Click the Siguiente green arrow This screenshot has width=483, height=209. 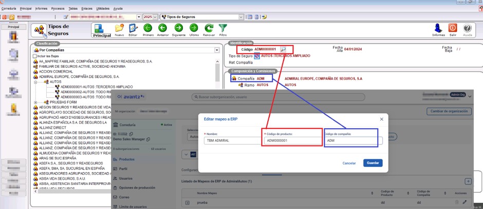[x=179, y=28]
